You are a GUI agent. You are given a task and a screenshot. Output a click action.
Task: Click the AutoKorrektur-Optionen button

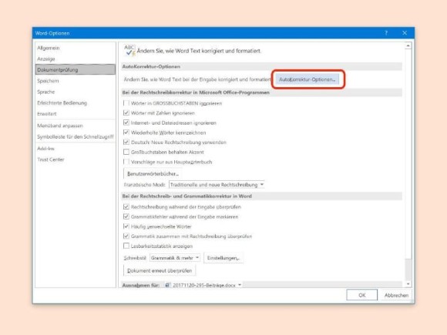click(308, 79)
